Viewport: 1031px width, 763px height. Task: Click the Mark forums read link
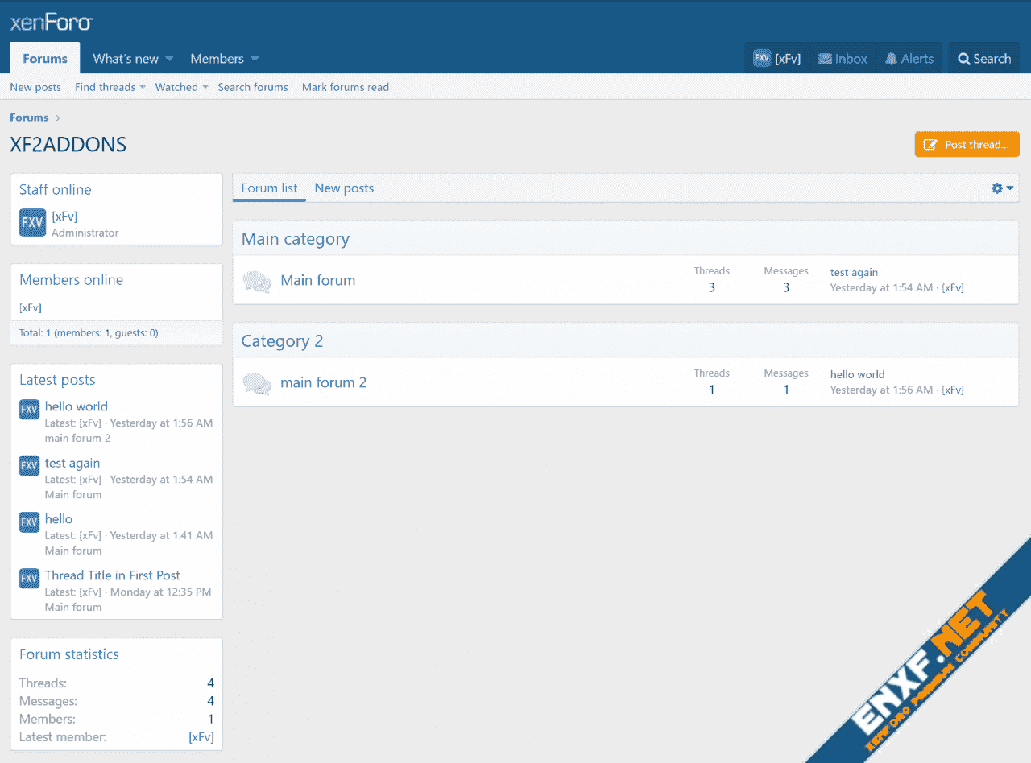click(x=345, y=87)
